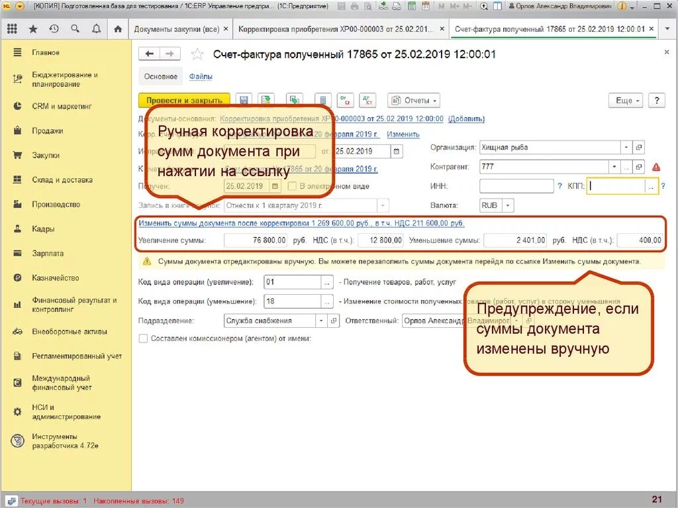Viewport: 678px width, 508px height.
Task: Open the Склад и доставка section
Action: coord(62,179)
